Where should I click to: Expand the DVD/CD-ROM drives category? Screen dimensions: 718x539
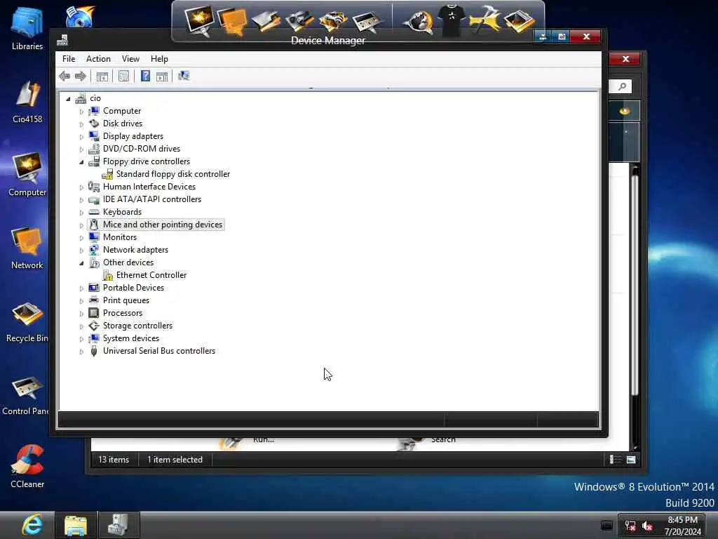[x=81, y=149]
